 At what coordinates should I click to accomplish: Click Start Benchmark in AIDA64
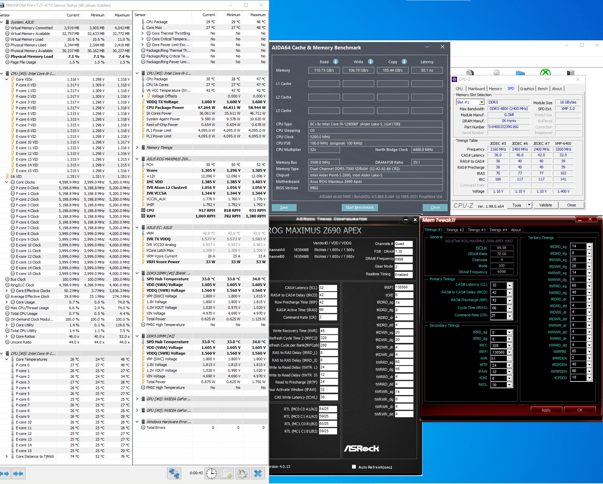click(x=360, y=207)
